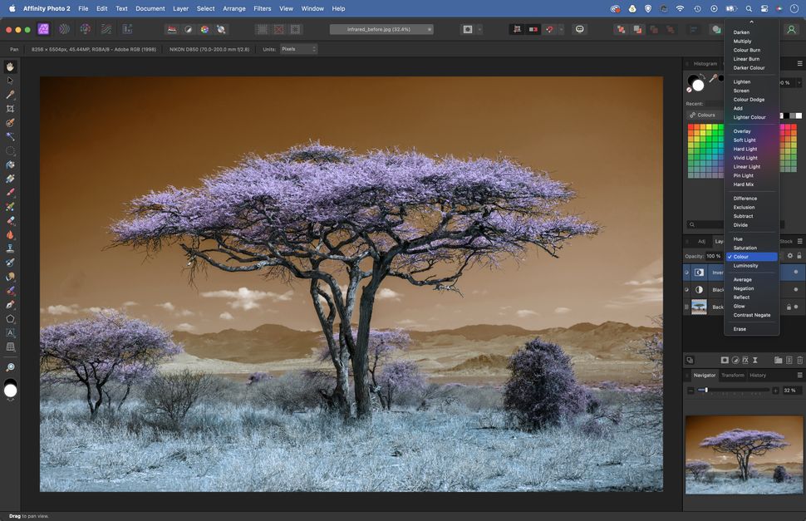Image resolution: width=806 pixels, height=521 pixels.
Task: Select the Zoom magnifier tool
Action: pos(10,367)
